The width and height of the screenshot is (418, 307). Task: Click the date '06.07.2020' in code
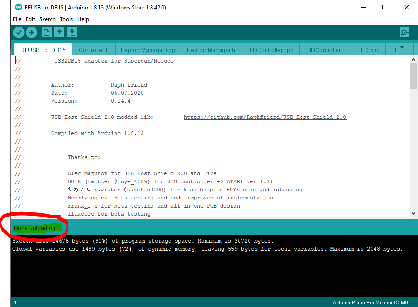127,93
